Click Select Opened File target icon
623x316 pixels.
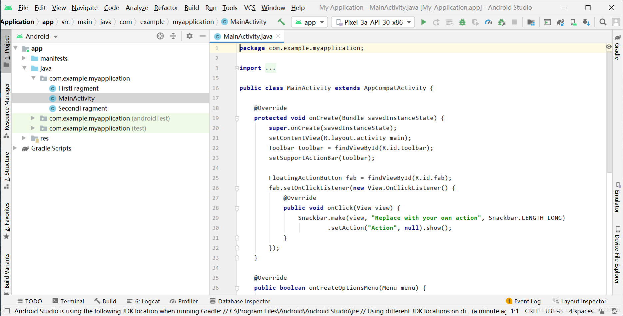160,36
